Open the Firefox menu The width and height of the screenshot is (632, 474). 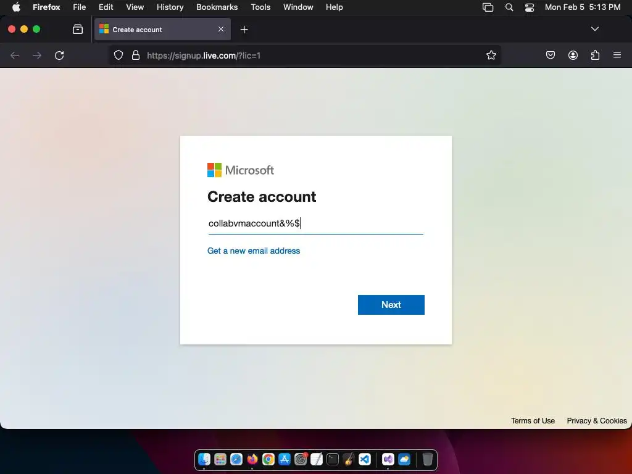click(x=46, y=7)
